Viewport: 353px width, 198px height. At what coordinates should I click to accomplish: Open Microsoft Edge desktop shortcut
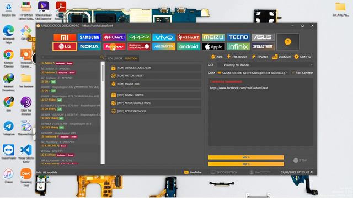coord(9,34)
